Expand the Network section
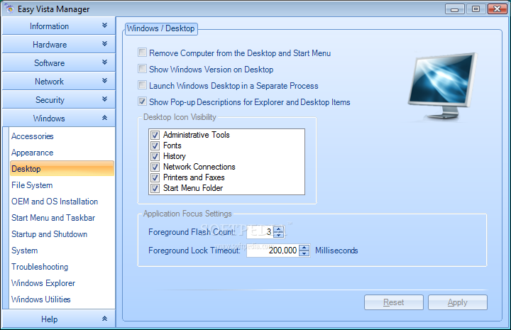Viewport: 511px width, 330px height. pyautogui.click(x=59, y=81)
